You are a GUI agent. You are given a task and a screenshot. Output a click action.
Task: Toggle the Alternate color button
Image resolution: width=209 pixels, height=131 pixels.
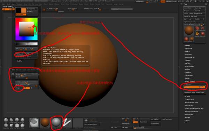coord(21,14)
